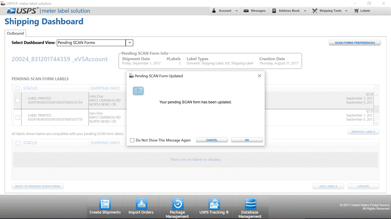
Task: Select the Outbound tab
Action: tap(15, 33)
